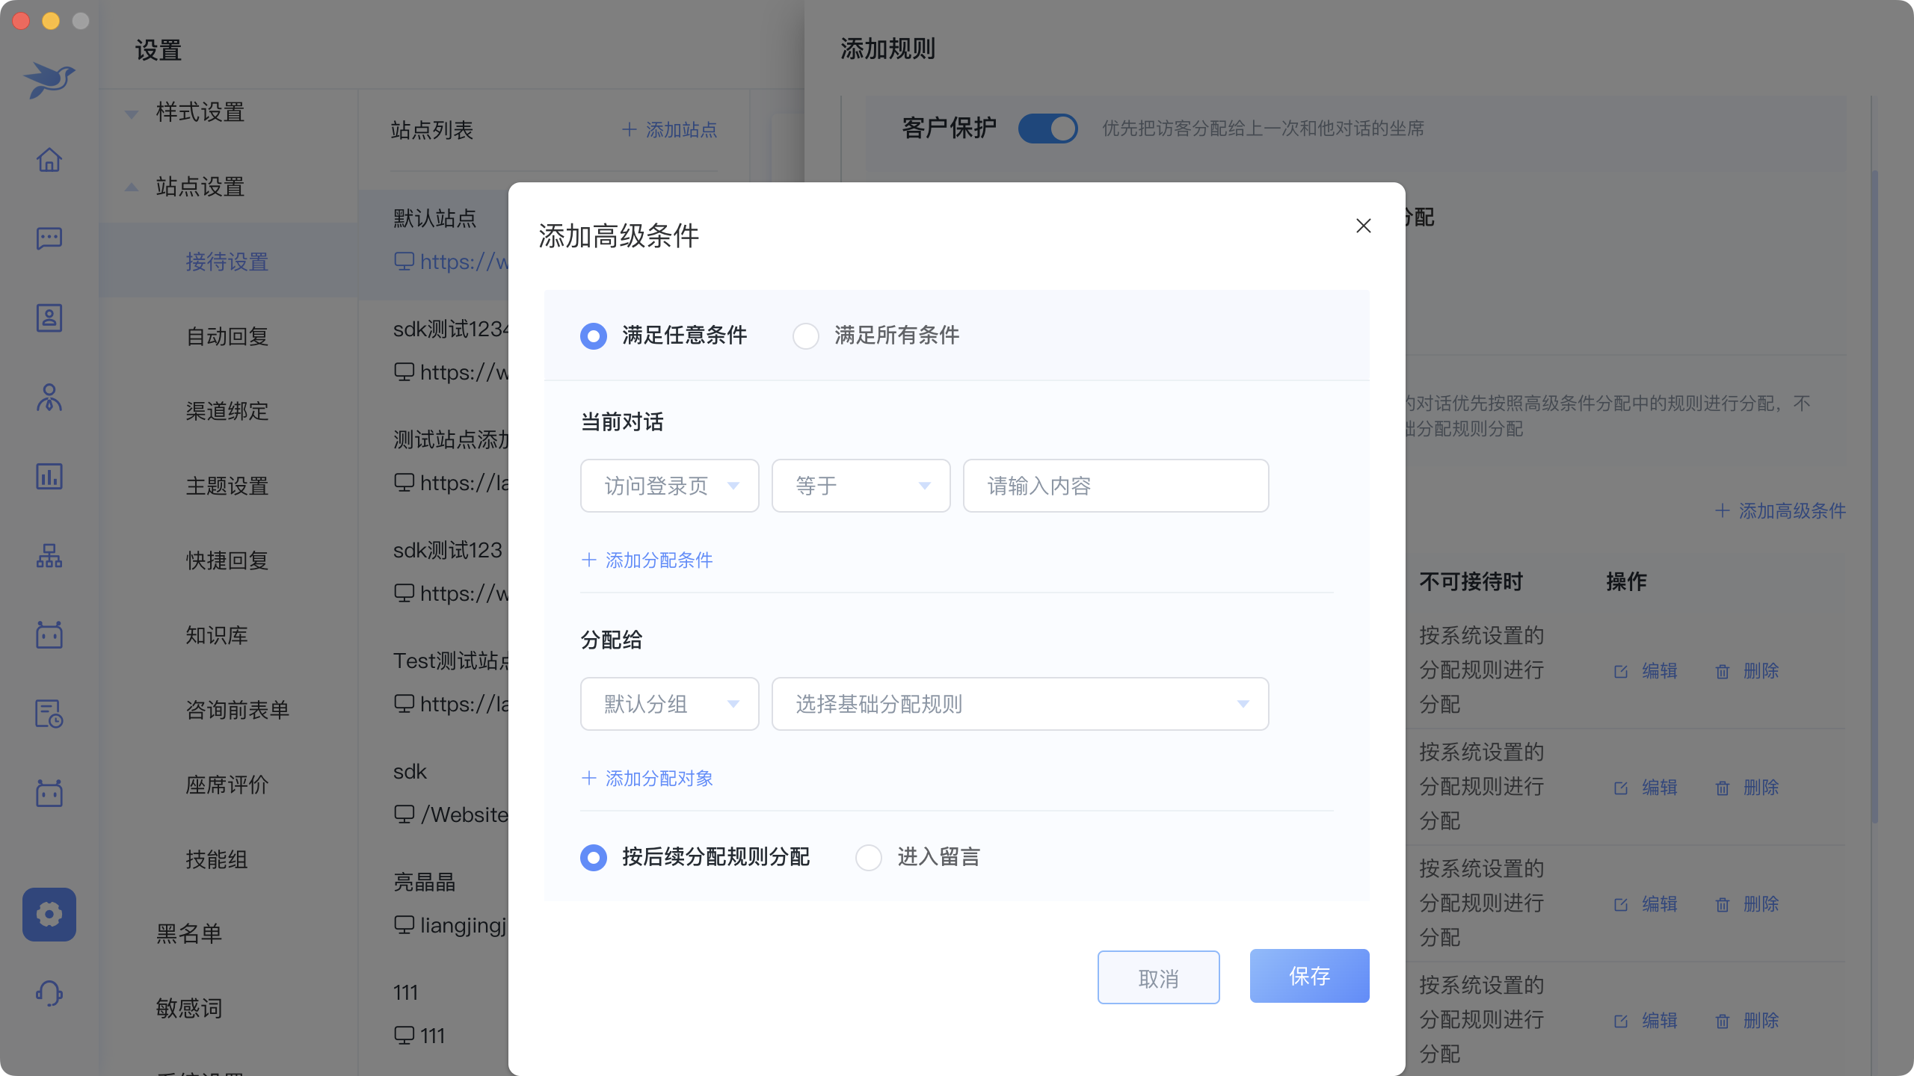The image size is (1914, 1076).
Task: Click the contacts card sidebar icon
Action: [49, 318]
